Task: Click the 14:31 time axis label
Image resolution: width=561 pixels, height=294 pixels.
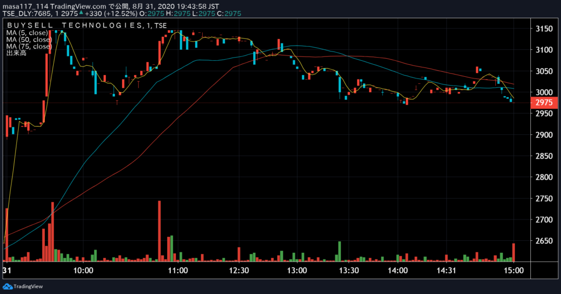Action: coord(446,270)
